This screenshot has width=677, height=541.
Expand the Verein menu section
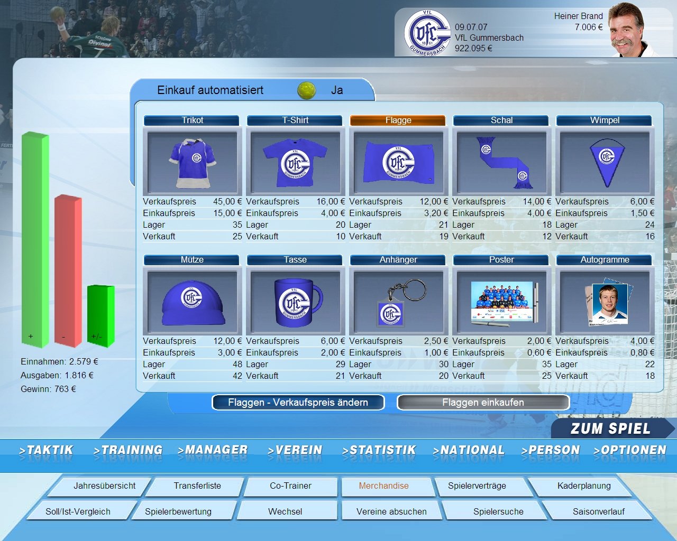[x=295, y=450]
